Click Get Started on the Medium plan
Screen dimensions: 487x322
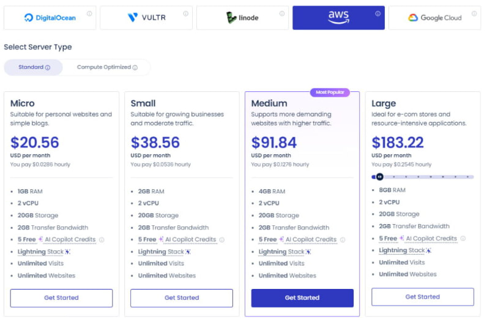pyautogui.click(x=302, y=298)
